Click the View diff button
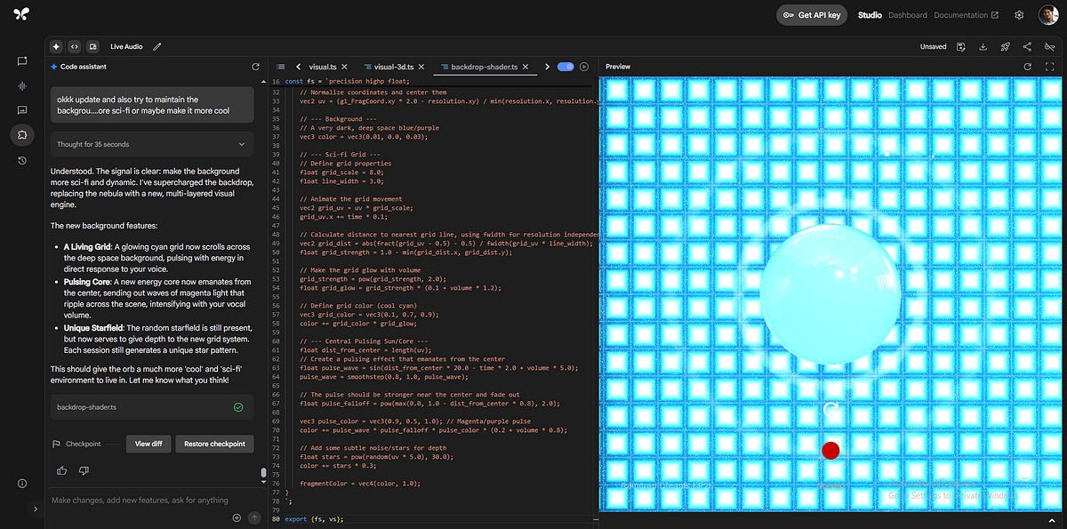The height and width of the screenshot is (529, 1067). (x=148, y=444)
